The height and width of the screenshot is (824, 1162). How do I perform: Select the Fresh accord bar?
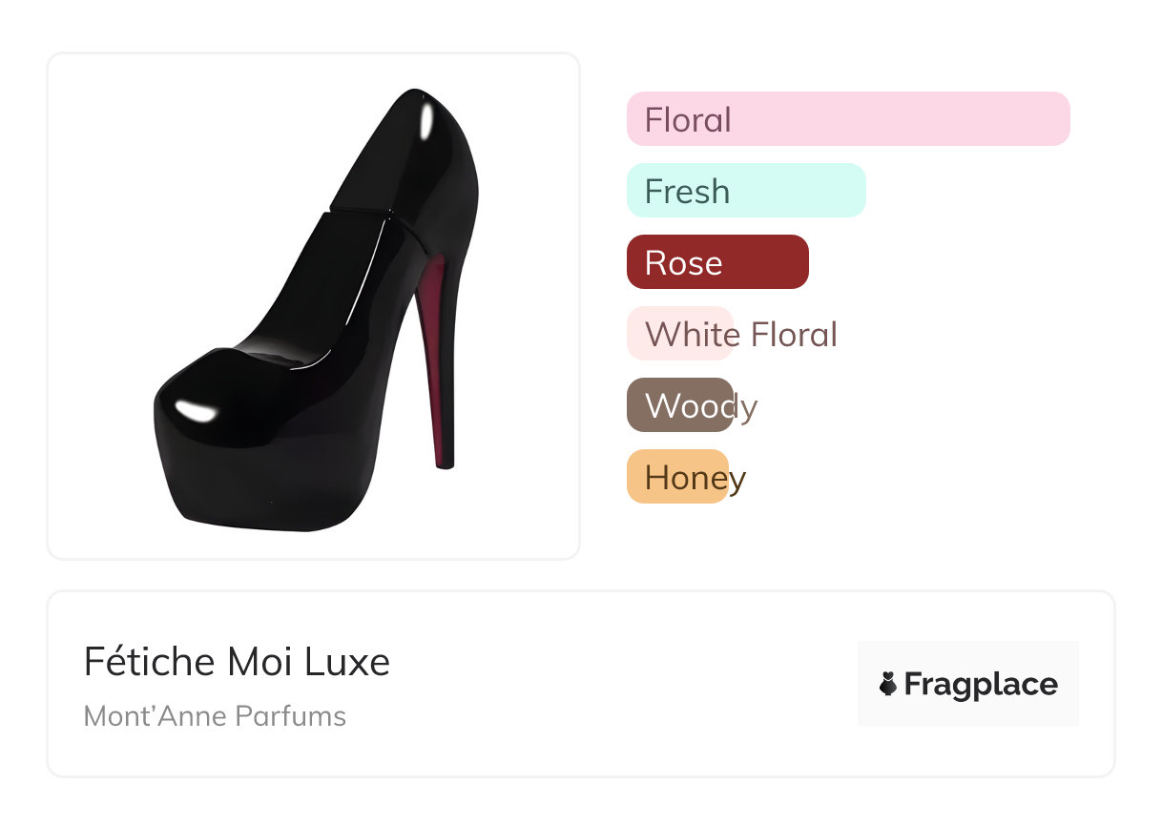(x=746, y=191)
